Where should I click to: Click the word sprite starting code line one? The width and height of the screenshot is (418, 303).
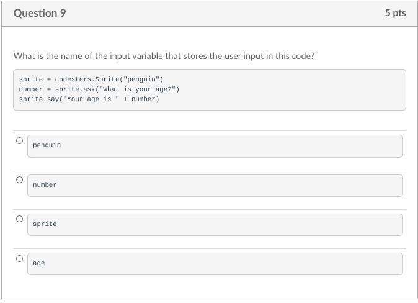(31, 79)
